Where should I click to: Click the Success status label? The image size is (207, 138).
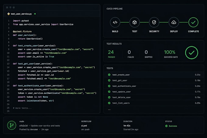coord(173,126)
